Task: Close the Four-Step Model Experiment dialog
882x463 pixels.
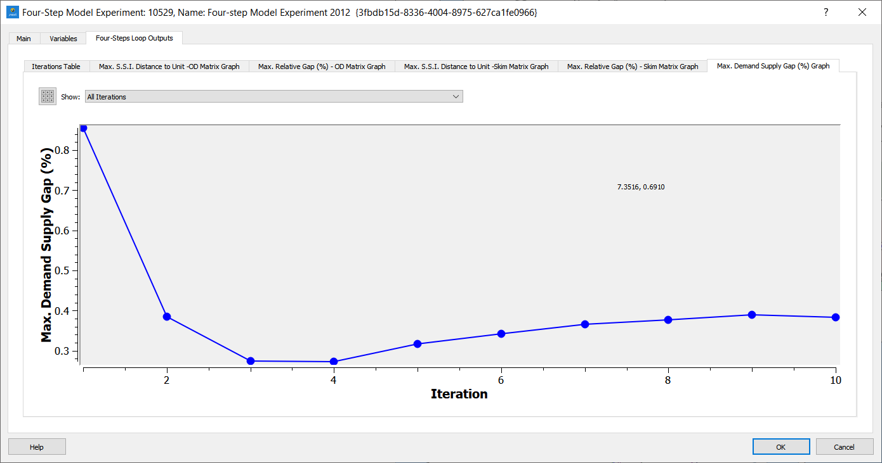Action: [862, 12]
